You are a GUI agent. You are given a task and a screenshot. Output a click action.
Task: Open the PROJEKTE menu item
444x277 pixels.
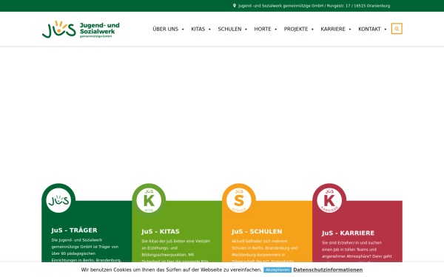coord(298,29)
